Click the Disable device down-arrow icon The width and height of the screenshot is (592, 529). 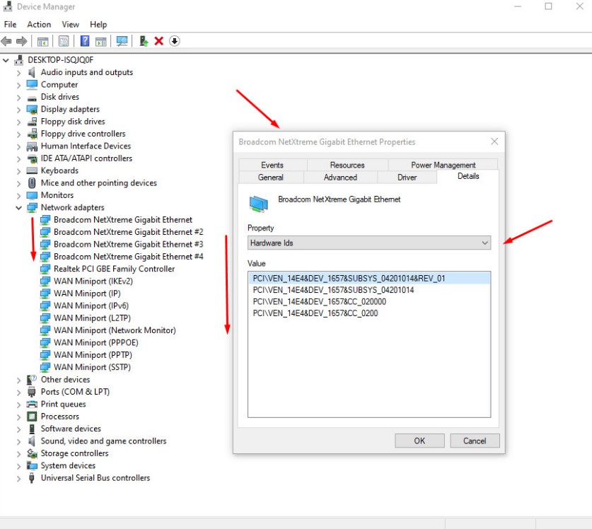175,41
